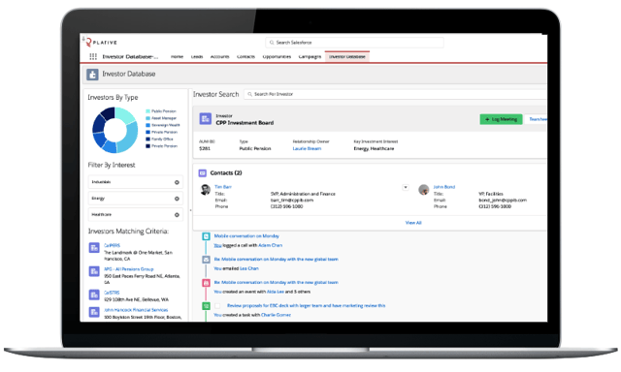Click the Investor Database page header icon
The width and height of the screenshot is (621, 372).
pos(92,75)
